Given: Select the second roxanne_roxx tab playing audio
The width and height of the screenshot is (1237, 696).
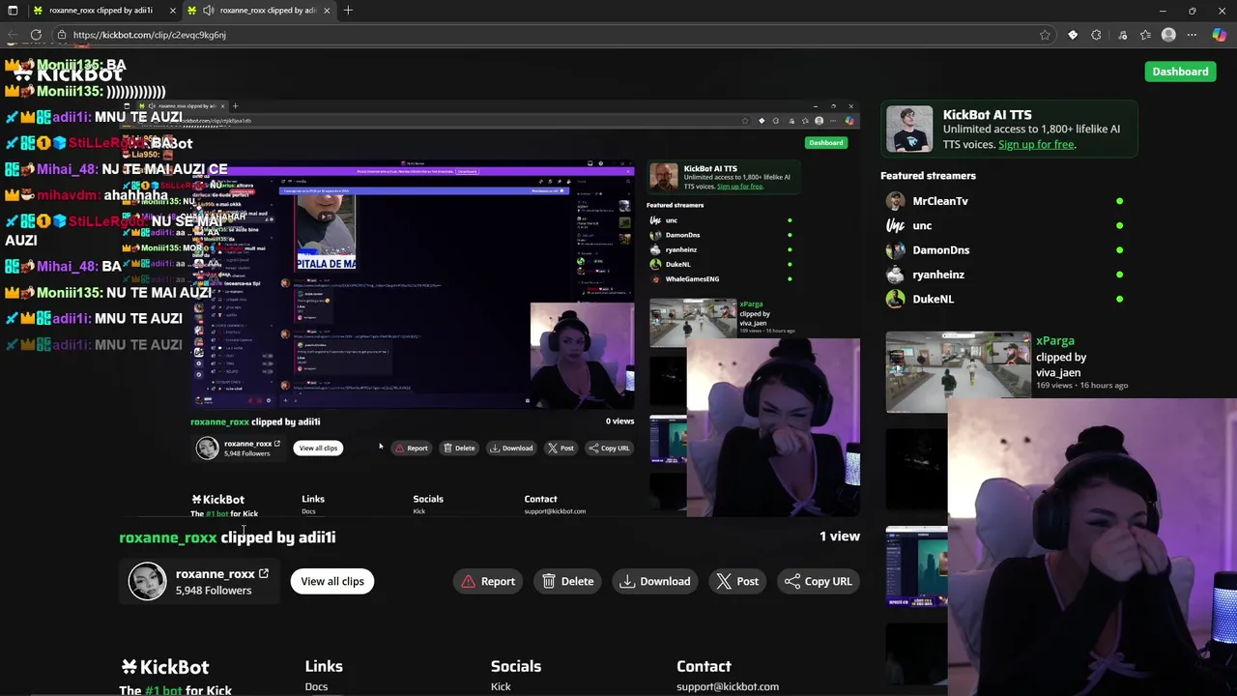Looking at the screenshot, I should pyautogui.click(x=261, y=11).
